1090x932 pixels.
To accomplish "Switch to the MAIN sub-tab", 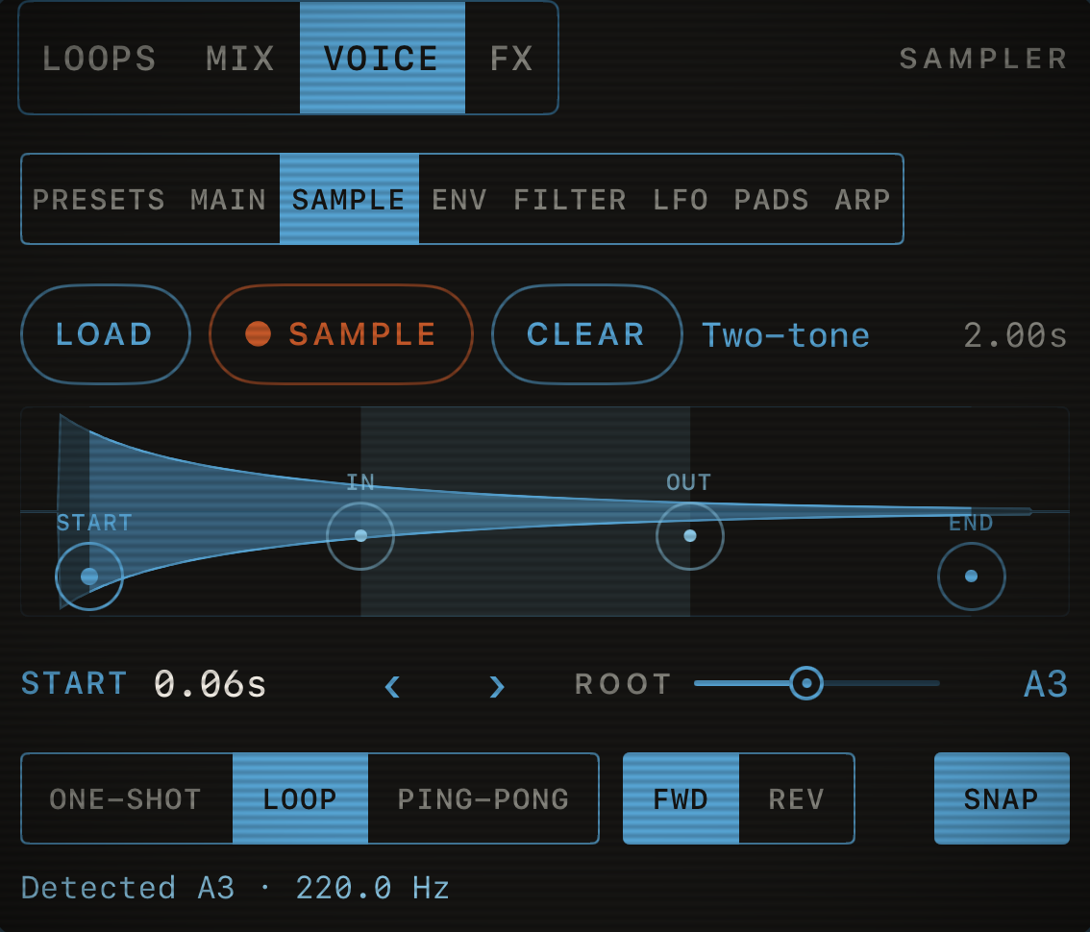I will (228, 200).
